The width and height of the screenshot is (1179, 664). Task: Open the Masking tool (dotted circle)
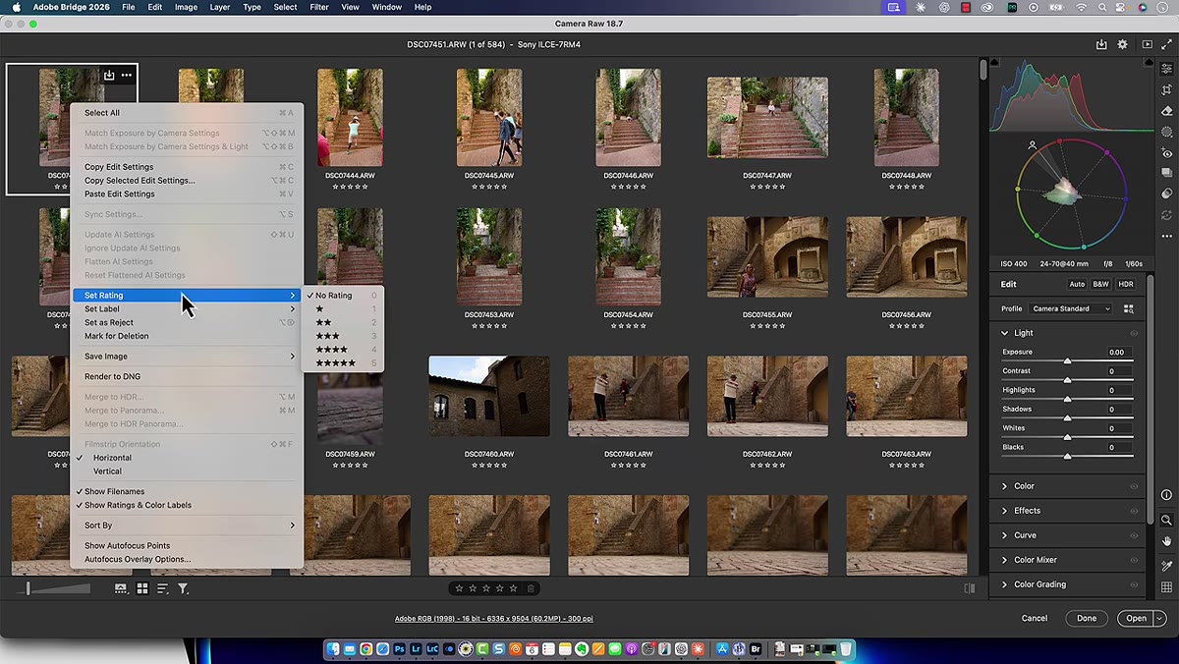tap(1166, 132)
